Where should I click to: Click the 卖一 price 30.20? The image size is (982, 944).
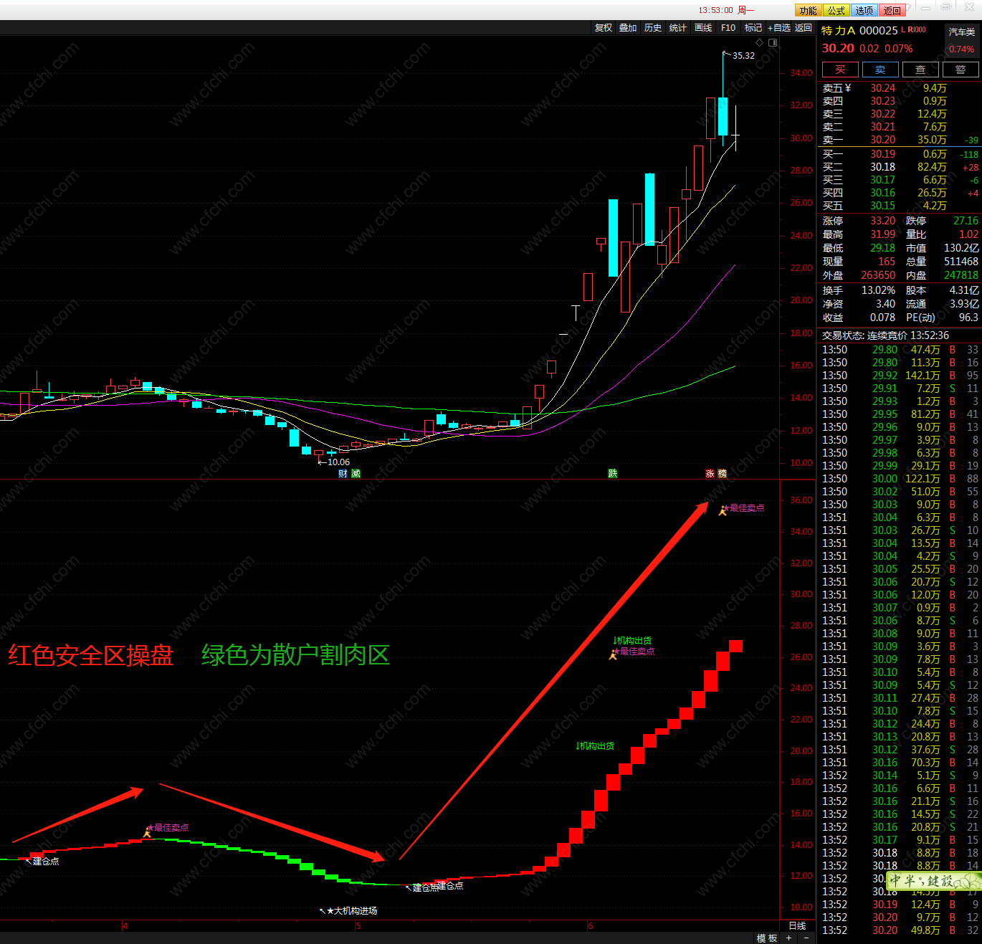pyautogui.click(x=883, y=140)
